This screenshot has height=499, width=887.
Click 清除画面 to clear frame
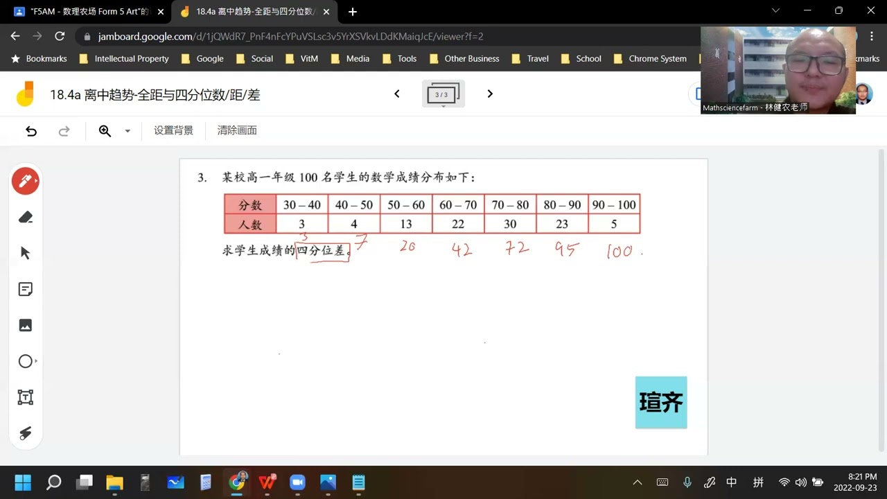(x=237, y=131)
